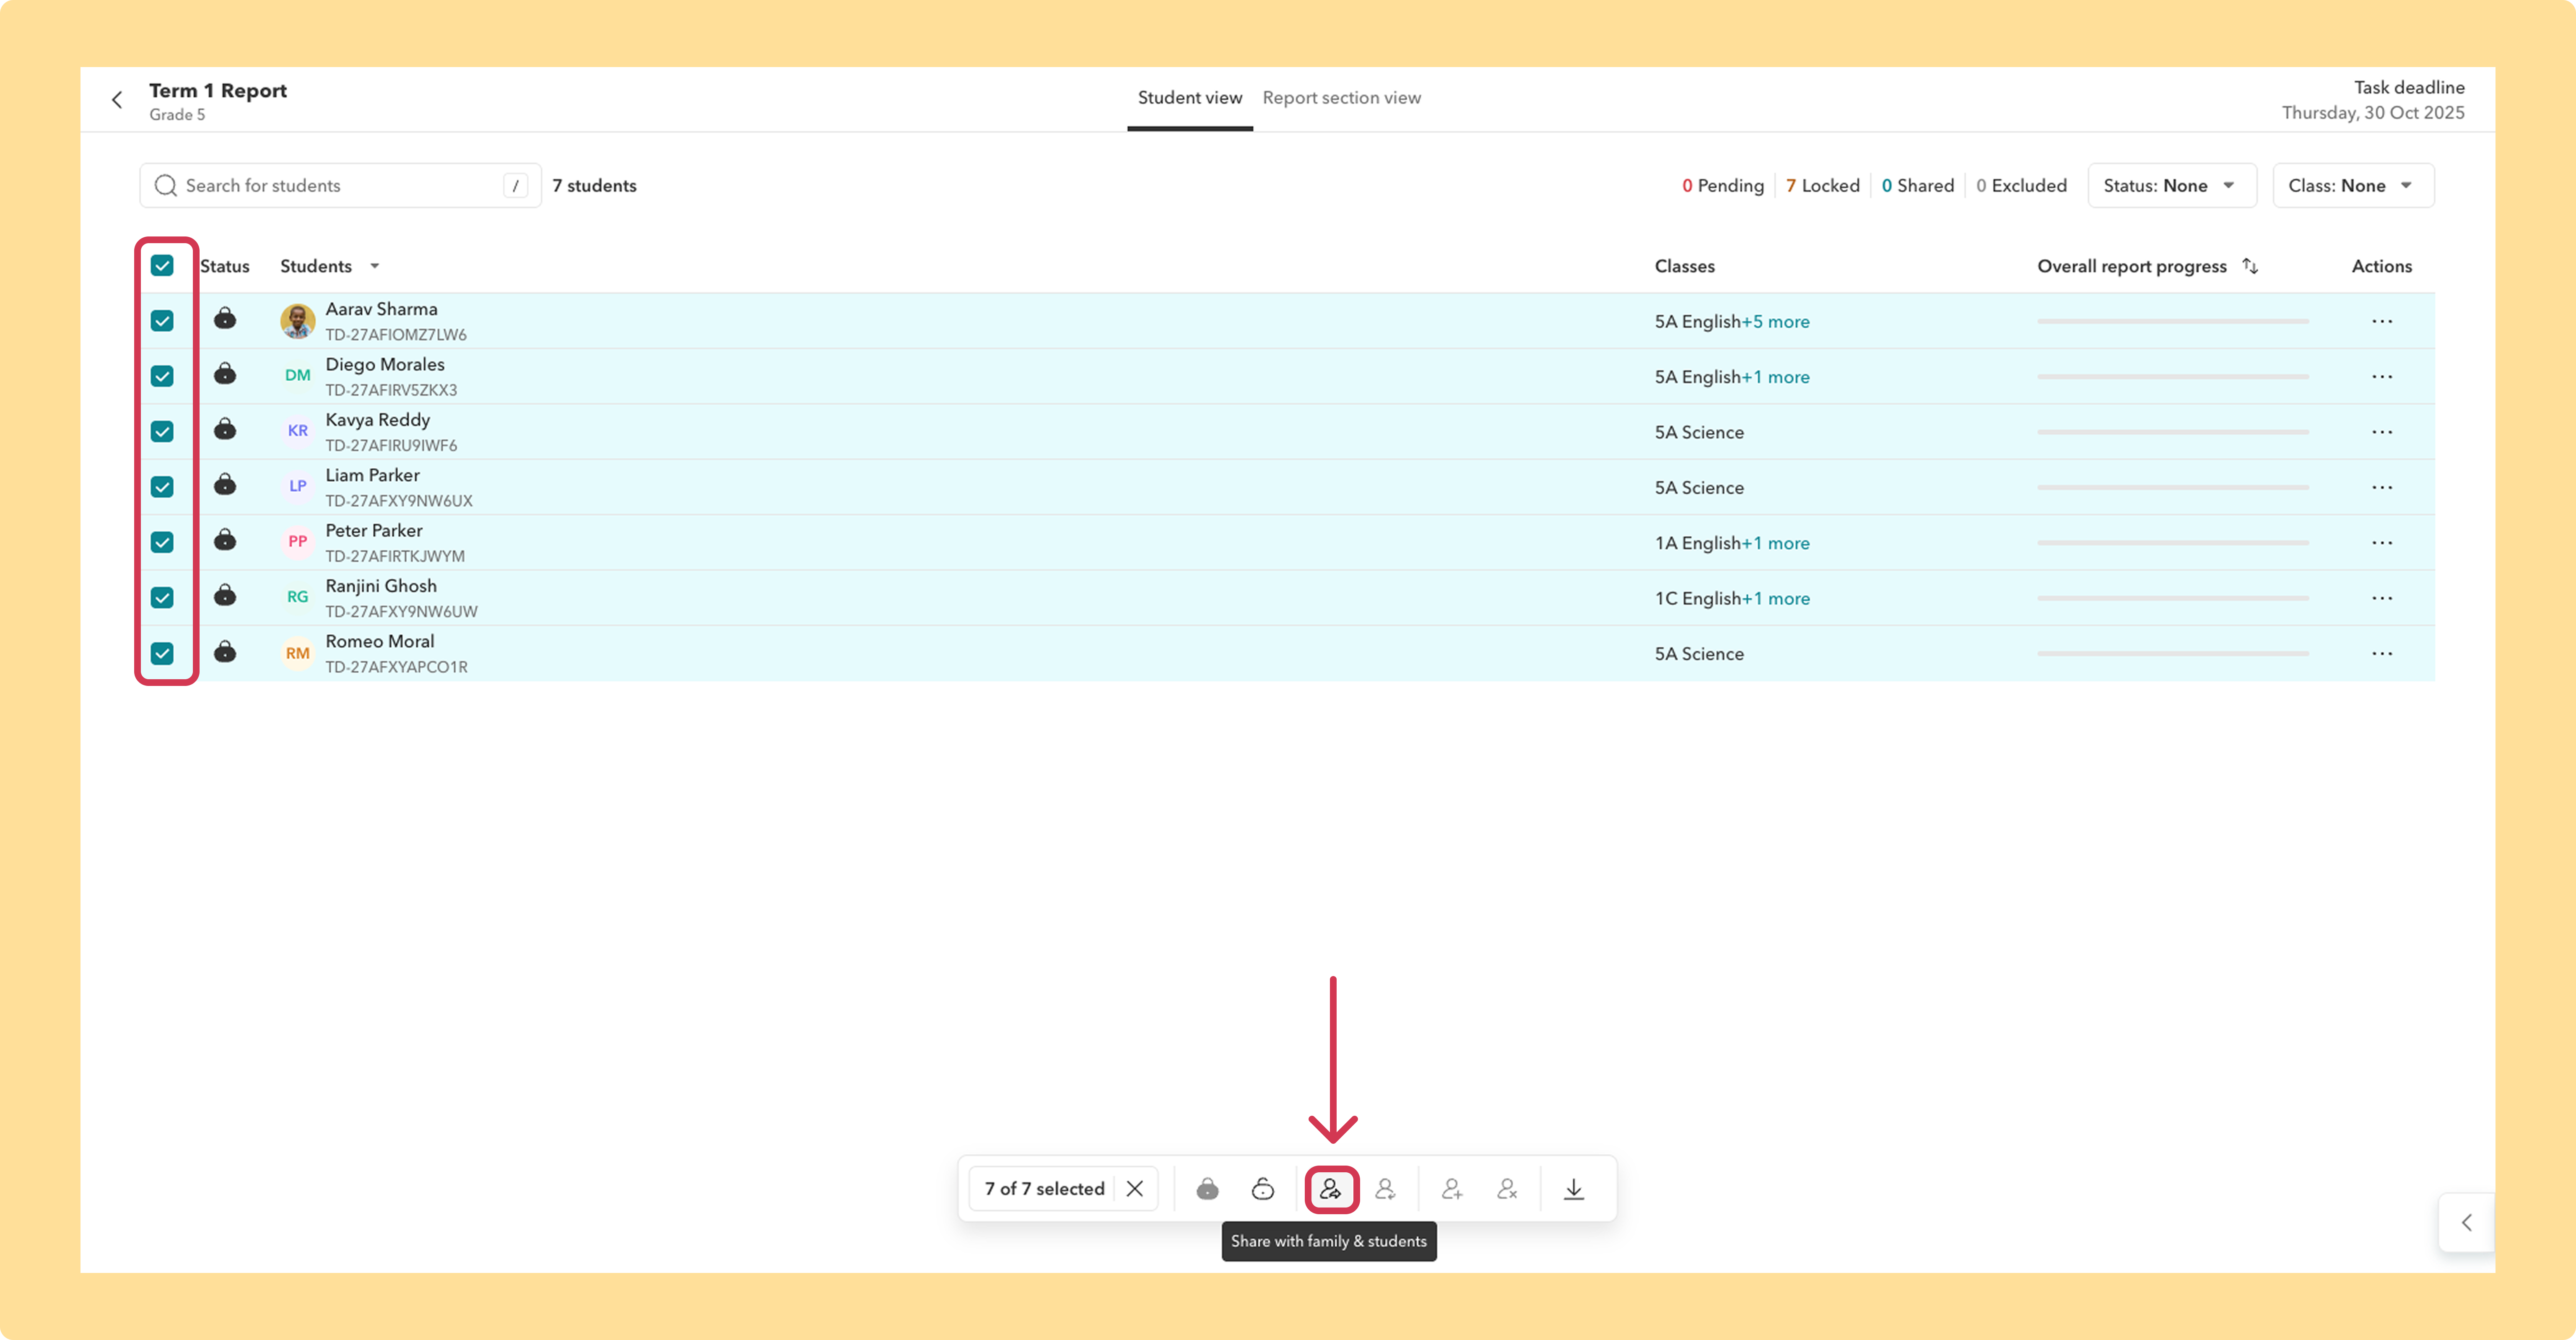Click the lock status icon for Diego Morales
Image resolution: width=2576 pixels, height=1340 pixels.
coord(225,374)
